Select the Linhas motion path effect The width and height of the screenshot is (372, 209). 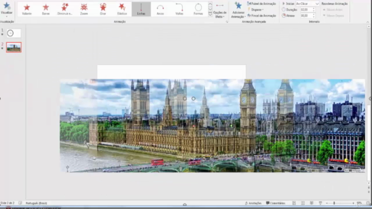point(141,9)
